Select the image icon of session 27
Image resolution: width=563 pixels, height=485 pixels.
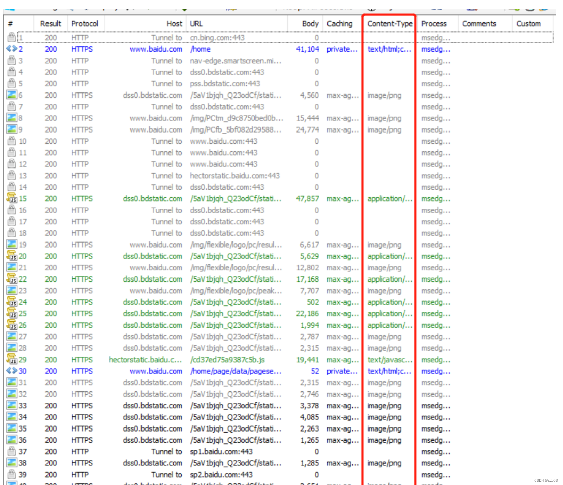(12, 336)
